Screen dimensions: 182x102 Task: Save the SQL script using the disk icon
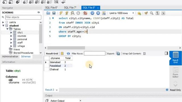coord(54,13)
